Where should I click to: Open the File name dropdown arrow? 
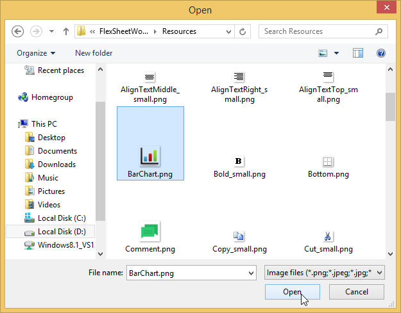pos(250,273)
